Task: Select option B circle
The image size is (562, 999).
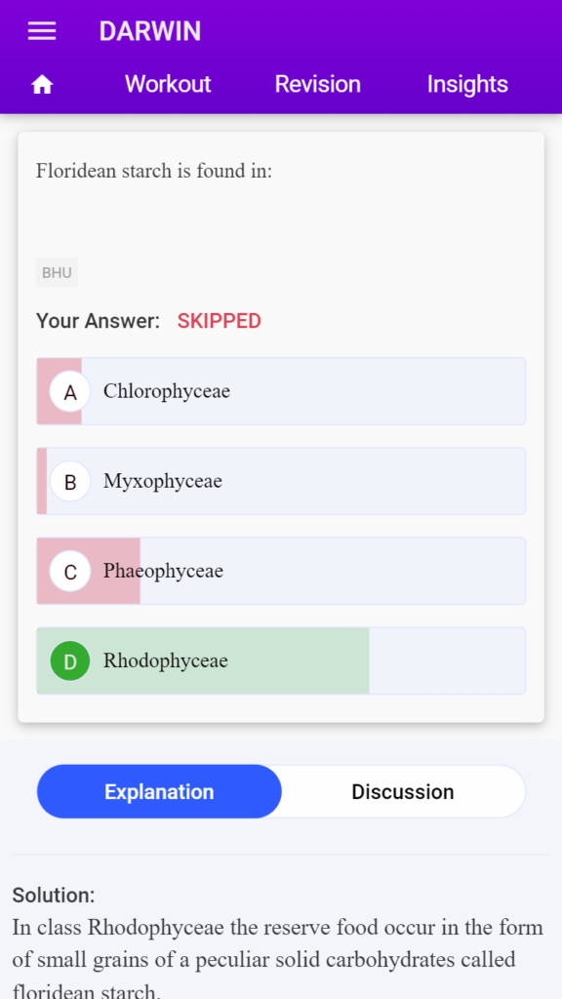Action: click(70, 482)
